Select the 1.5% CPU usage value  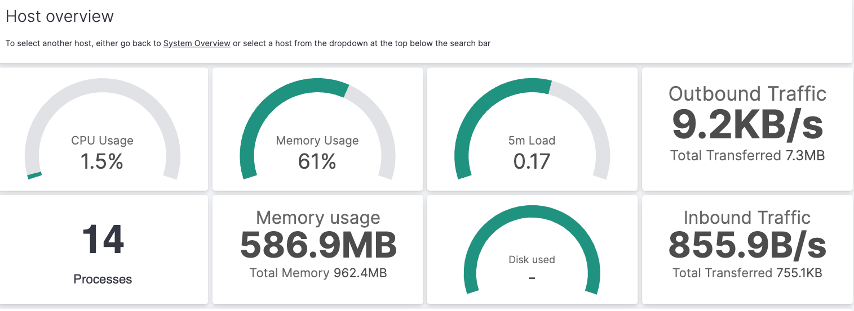click(102, 162)
